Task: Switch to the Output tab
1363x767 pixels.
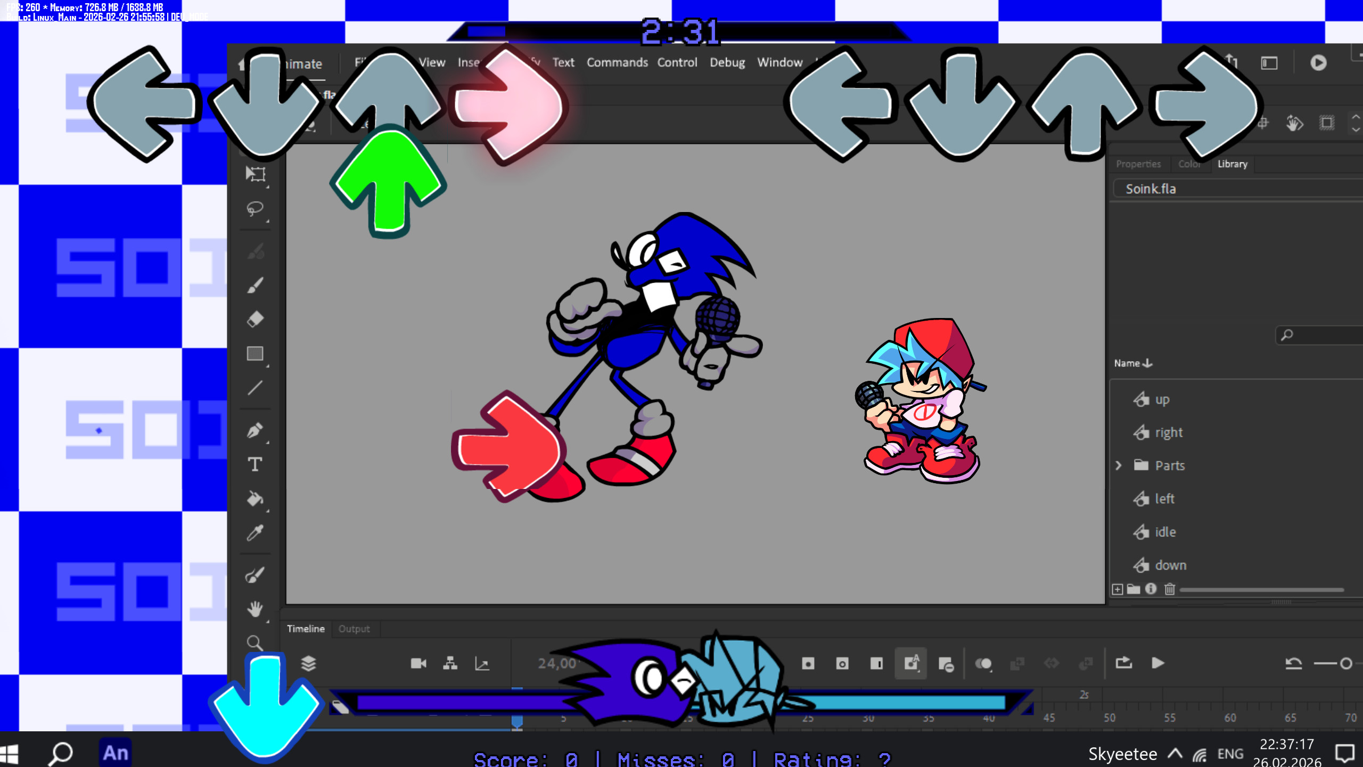Action: click(x=354, y=629)
